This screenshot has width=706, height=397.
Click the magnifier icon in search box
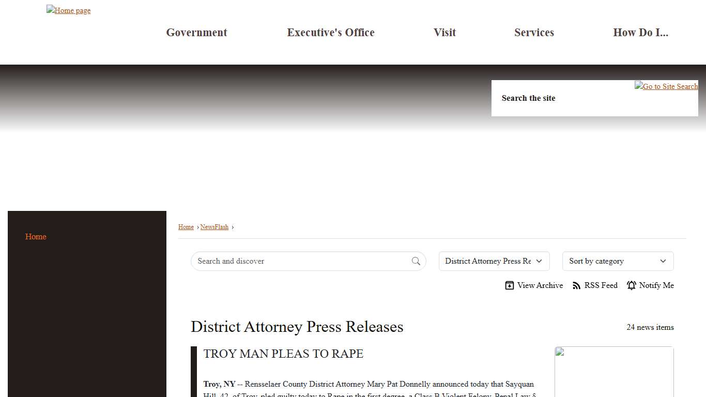click(416, 261)
